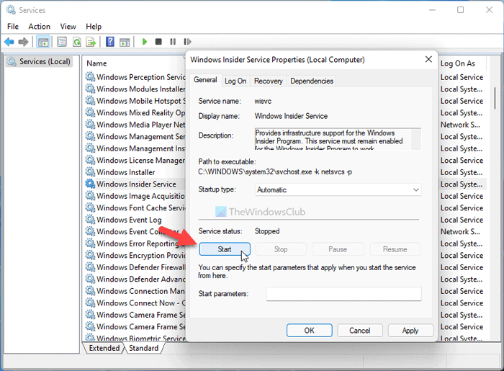
Task: Click the gear icon of Windows Event Log
Action: tap(90, 219)
